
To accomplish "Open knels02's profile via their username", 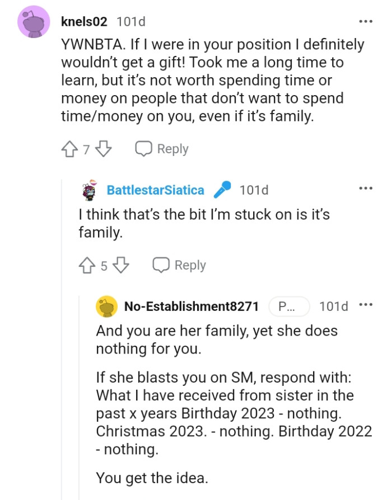I will 80,23.
